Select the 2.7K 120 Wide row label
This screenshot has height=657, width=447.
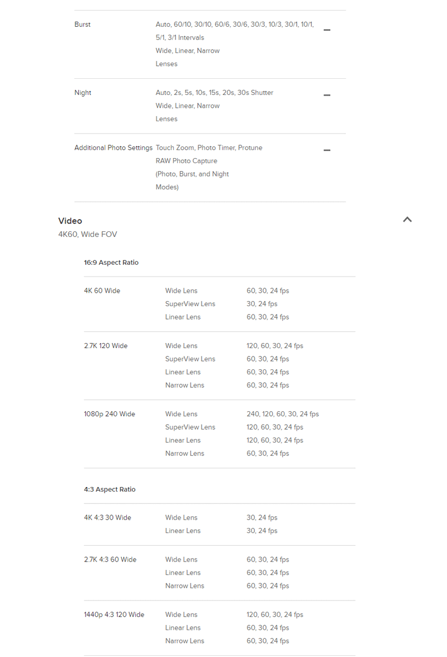pyautogui.click(x=106, y=346)
